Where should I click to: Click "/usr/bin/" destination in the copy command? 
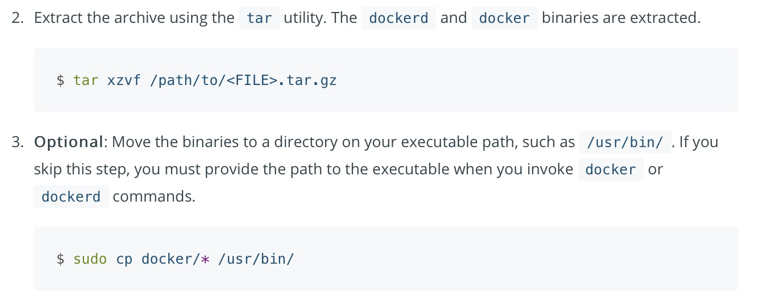pyautogui.click(x=256, y=259)
